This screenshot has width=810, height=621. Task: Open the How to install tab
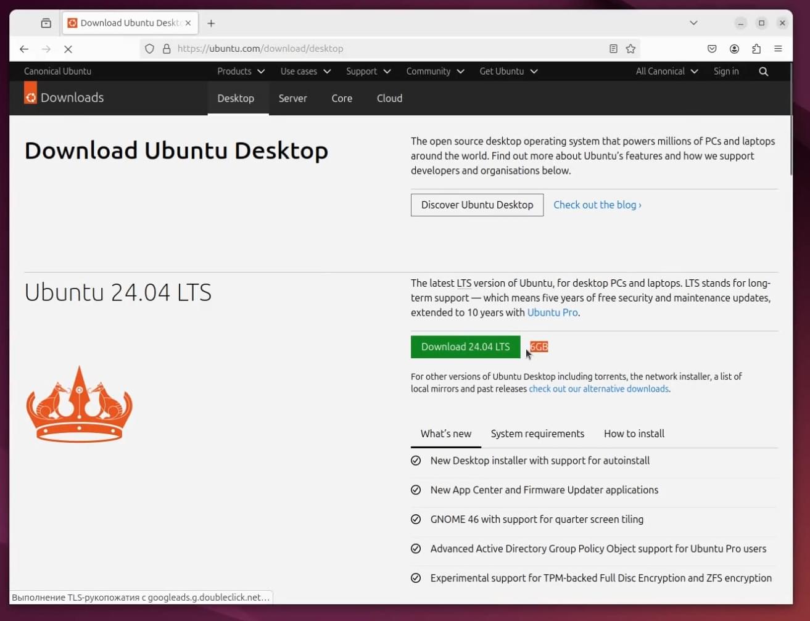(634, 434)
